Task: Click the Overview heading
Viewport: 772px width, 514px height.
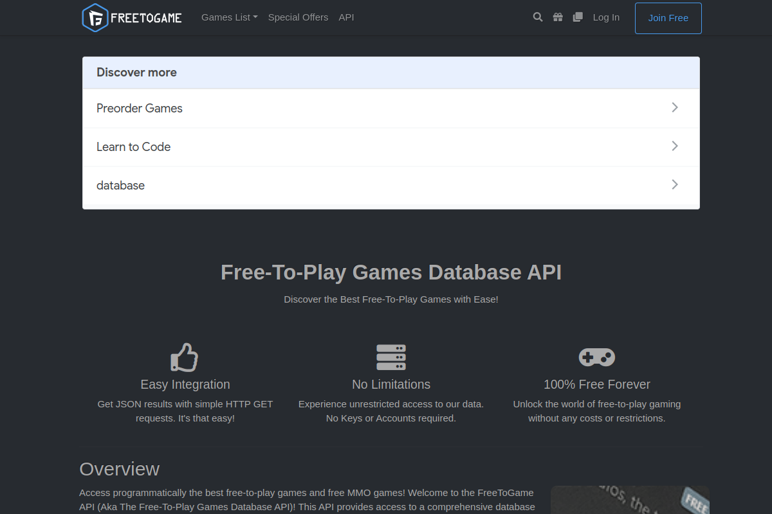Action: [119, 469]
